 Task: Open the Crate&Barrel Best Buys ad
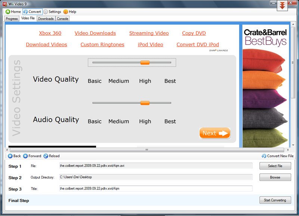pyautogui.click(x=266, y=86)
